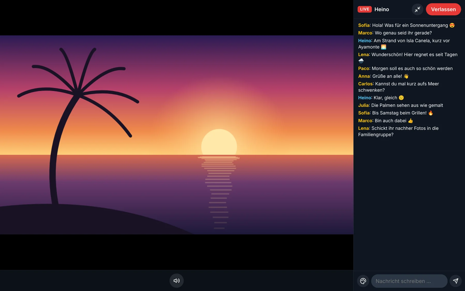Select Lena's message about Fotos in die Familiengruppe
This screenshot has width=465, height=291.
(x=398, y=131)
